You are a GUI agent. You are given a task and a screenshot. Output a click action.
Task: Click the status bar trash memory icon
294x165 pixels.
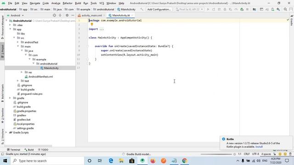click(x=290, y=154)
